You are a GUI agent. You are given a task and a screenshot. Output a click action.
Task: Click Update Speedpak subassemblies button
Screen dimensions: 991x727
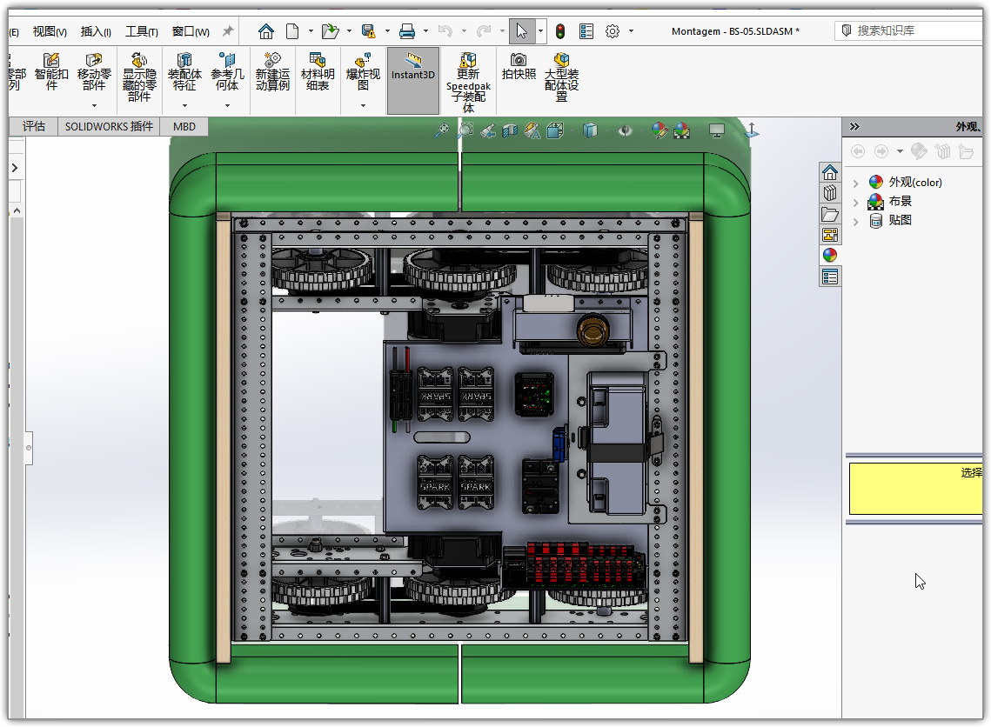click(x=468, y=82)
